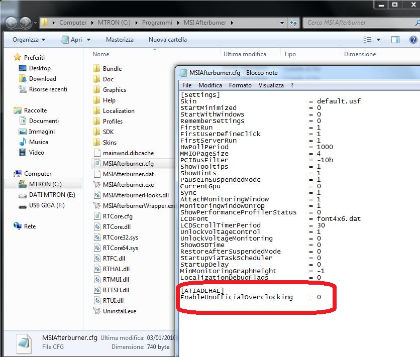Select the MSIAfterburnerWrapper.exe icon

point(96,206)
